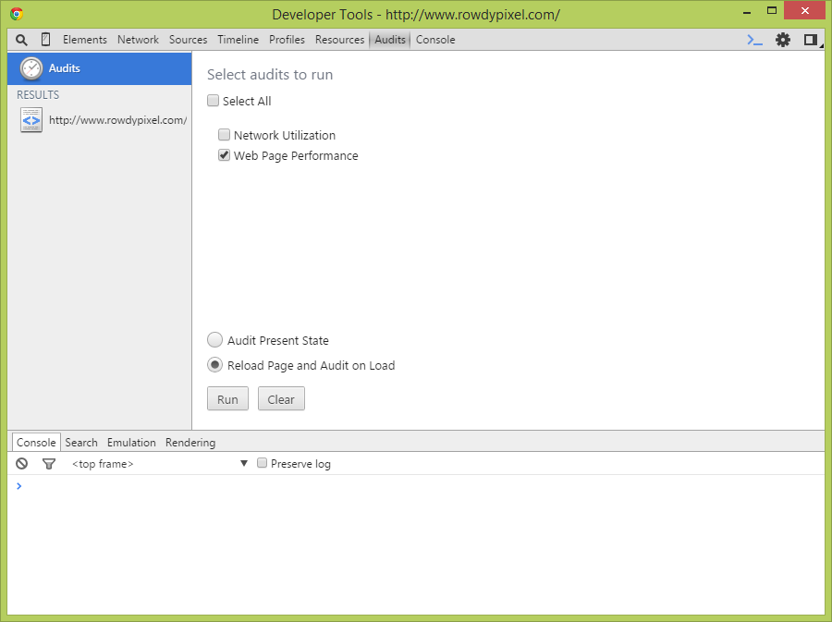Click the inspect element magnifier icon
The image size is (832, 622).
pos(21,40)
